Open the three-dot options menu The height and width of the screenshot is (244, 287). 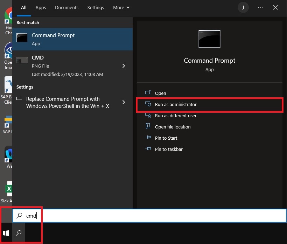coord(261,7)
